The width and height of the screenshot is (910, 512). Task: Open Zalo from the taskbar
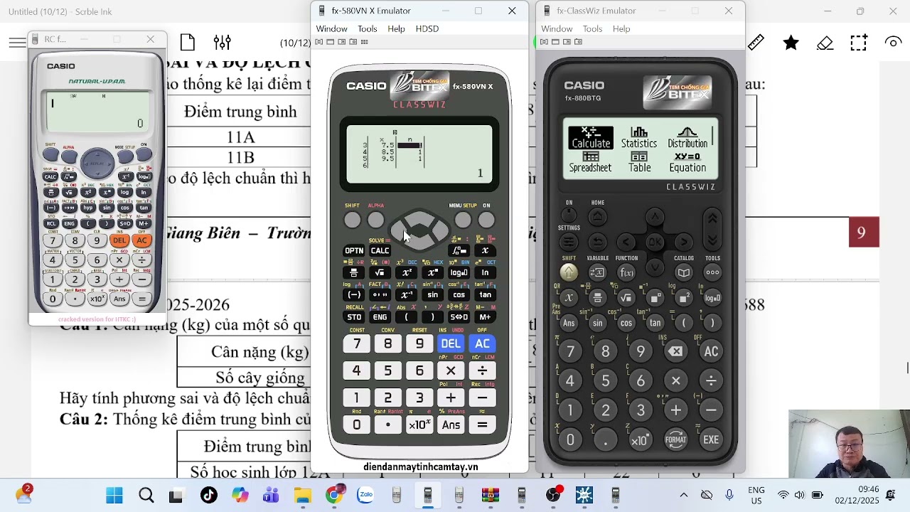tap(365, 495)
